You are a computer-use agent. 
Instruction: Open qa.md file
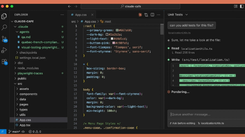(x=26, y=37)
